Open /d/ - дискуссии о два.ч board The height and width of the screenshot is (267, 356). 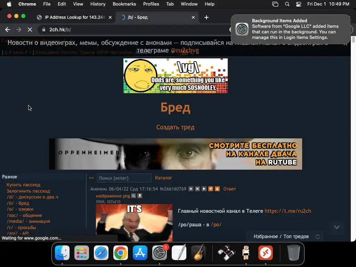pos(32,197)
